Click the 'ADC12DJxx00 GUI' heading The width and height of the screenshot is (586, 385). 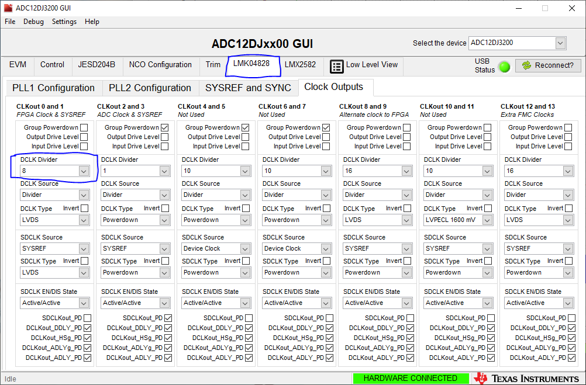click(263, 44)
